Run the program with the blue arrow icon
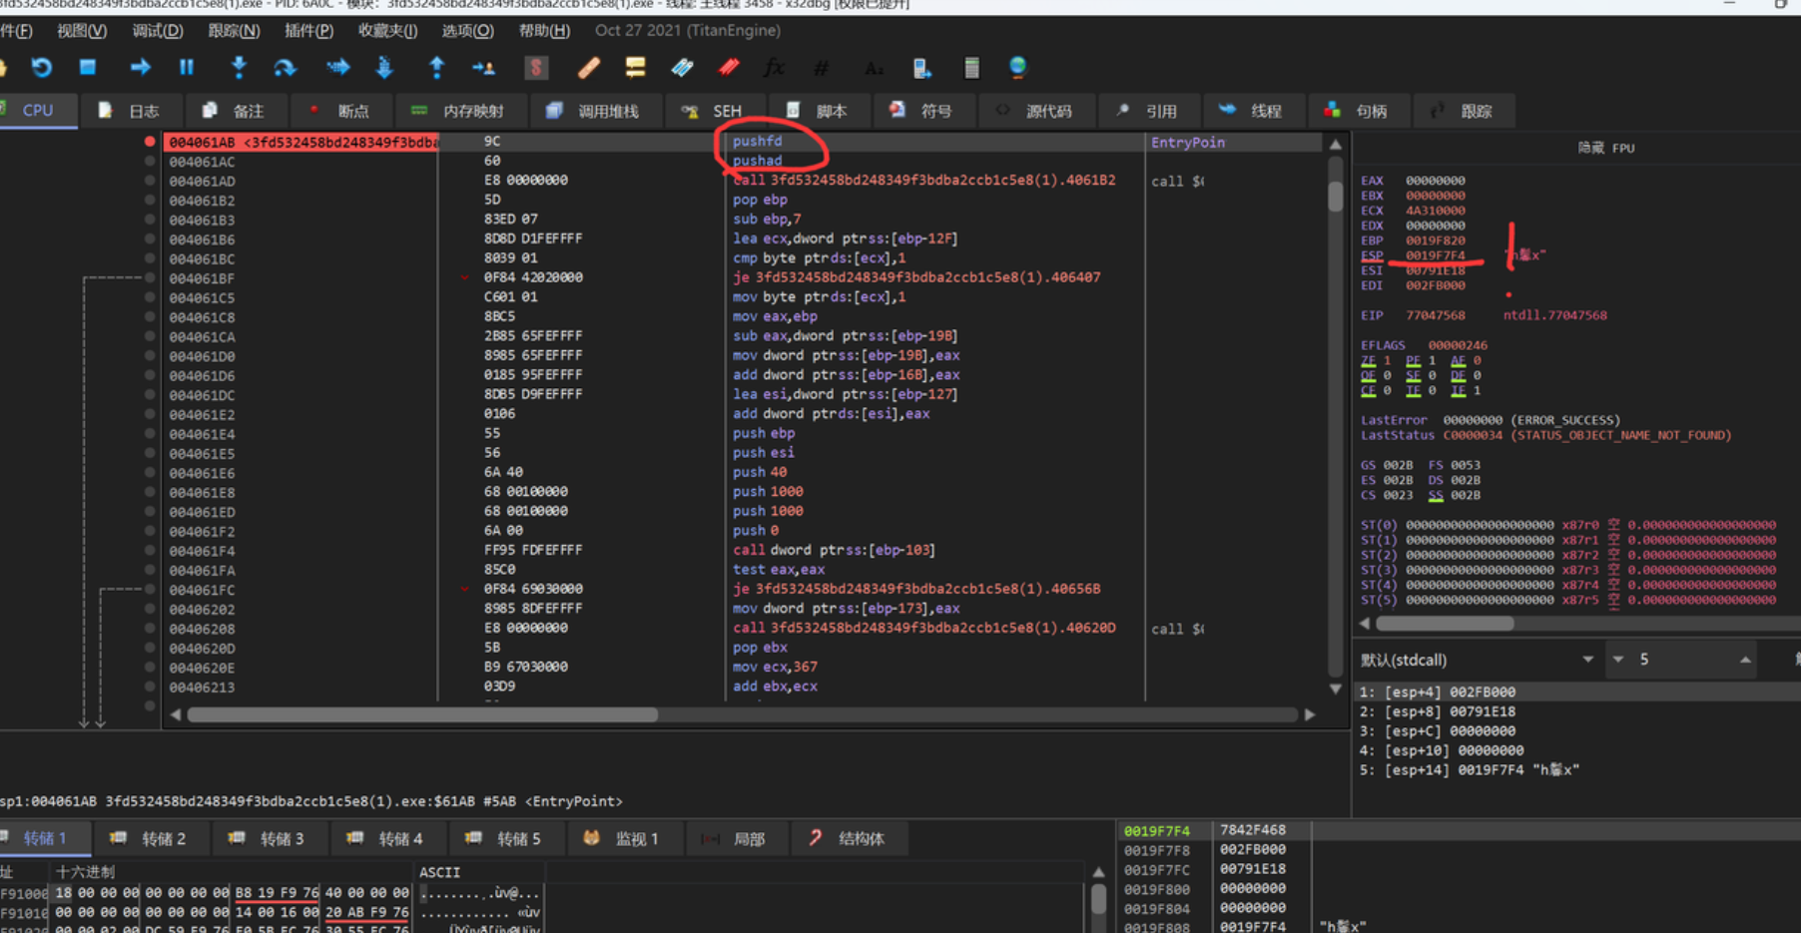 140,67
